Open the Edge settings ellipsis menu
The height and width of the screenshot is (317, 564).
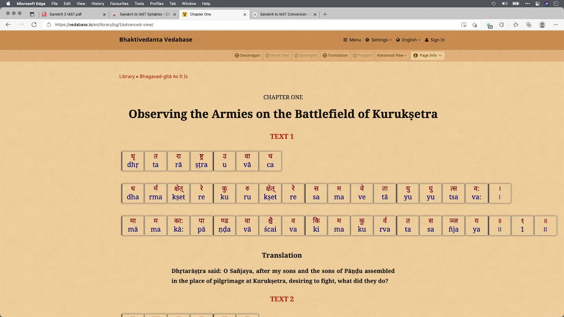pos(556,25)
